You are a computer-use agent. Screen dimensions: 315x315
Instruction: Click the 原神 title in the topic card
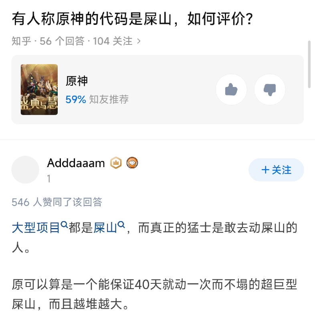point(77,81)
